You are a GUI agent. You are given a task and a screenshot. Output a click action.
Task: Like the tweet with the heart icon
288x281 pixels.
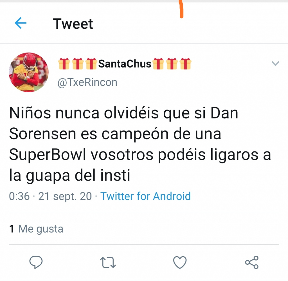click(180, 262)
